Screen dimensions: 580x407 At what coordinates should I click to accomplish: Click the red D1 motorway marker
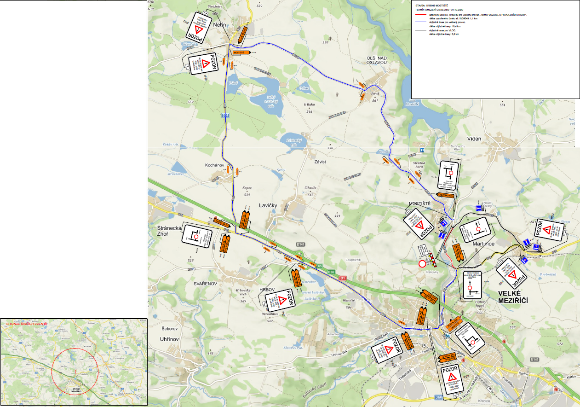tap(342, 279)
